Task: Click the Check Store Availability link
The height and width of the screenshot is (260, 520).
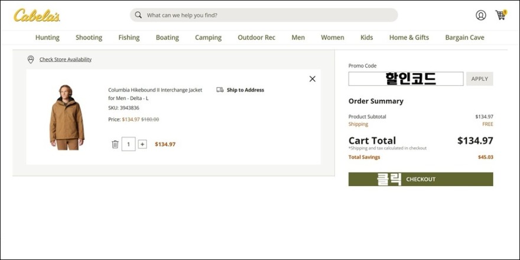Action: [x=66, y=59]
